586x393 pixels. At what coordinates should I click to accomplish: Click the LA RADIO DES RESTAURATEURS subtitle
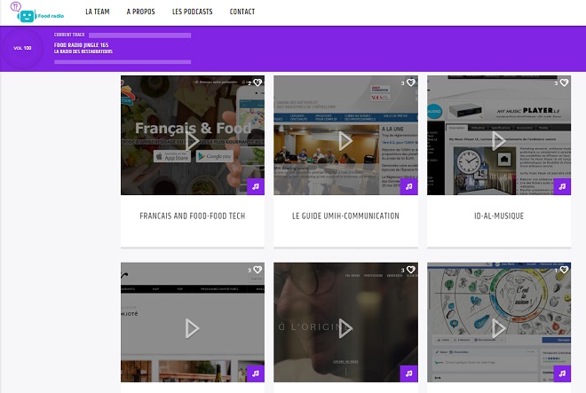(83, 51)
